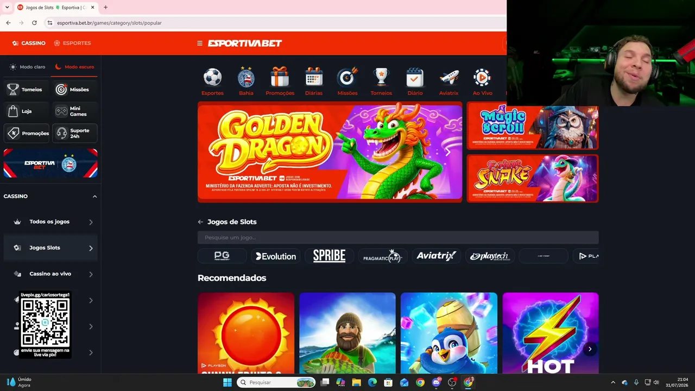Open the Diário checklist shortcut
This screenshot has width=695, height=391.
pos(415,81)
